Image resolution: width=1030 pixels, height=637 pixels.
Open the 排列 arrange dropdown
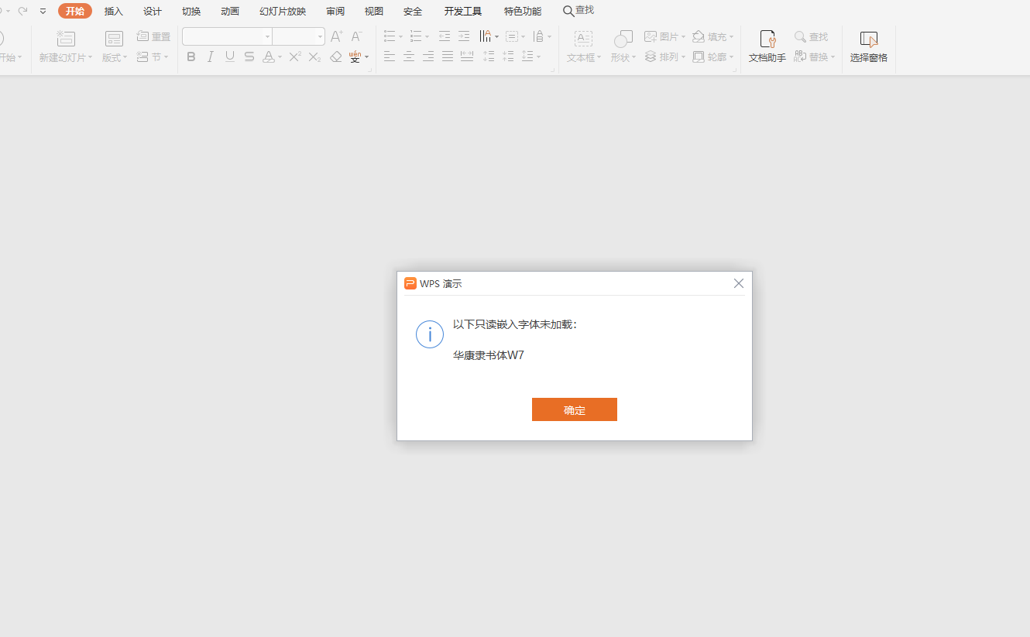pos(665,57)
